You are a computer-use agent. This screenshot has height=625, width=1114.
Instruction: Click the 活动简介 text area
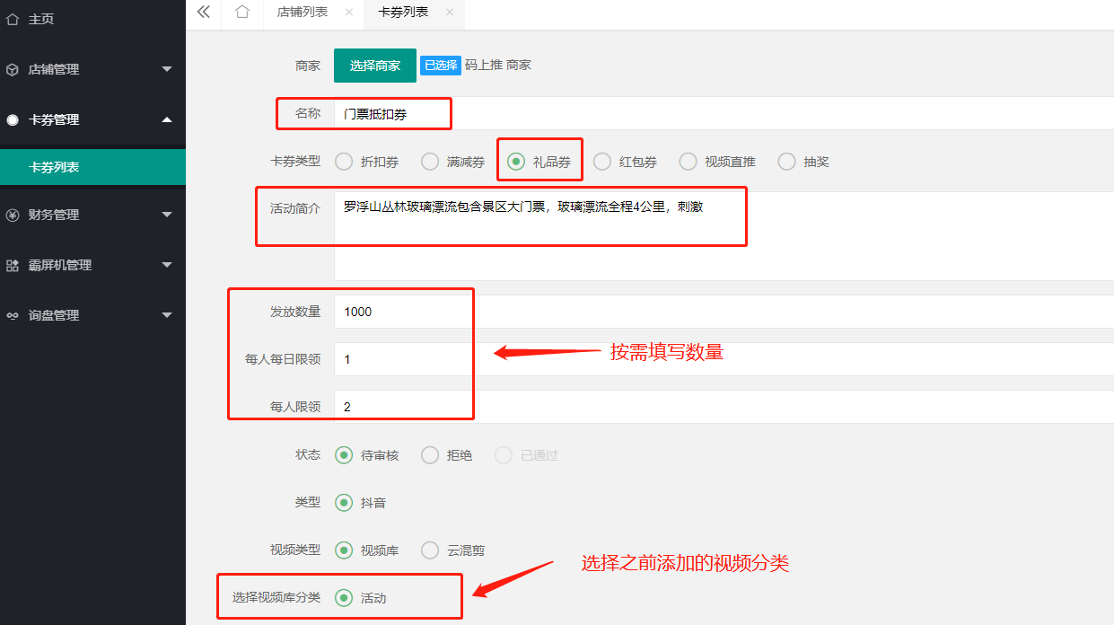[724, 235]
